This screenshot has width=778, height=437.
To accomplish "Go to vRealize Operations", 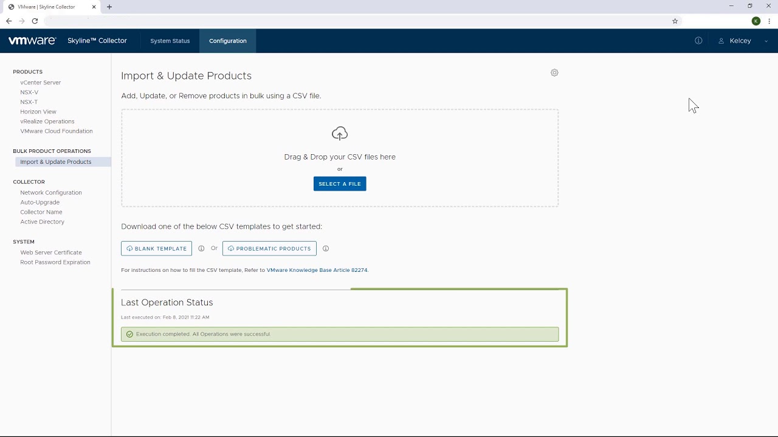I will click(47, 121).
